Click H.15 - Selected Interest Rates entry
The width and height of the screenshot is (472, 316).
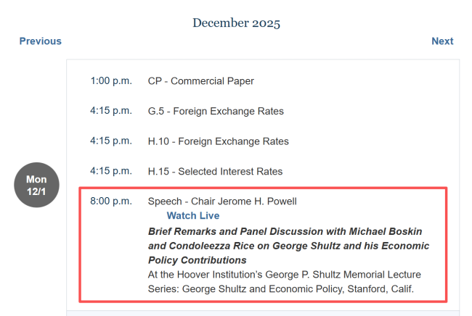coord(215,172)
